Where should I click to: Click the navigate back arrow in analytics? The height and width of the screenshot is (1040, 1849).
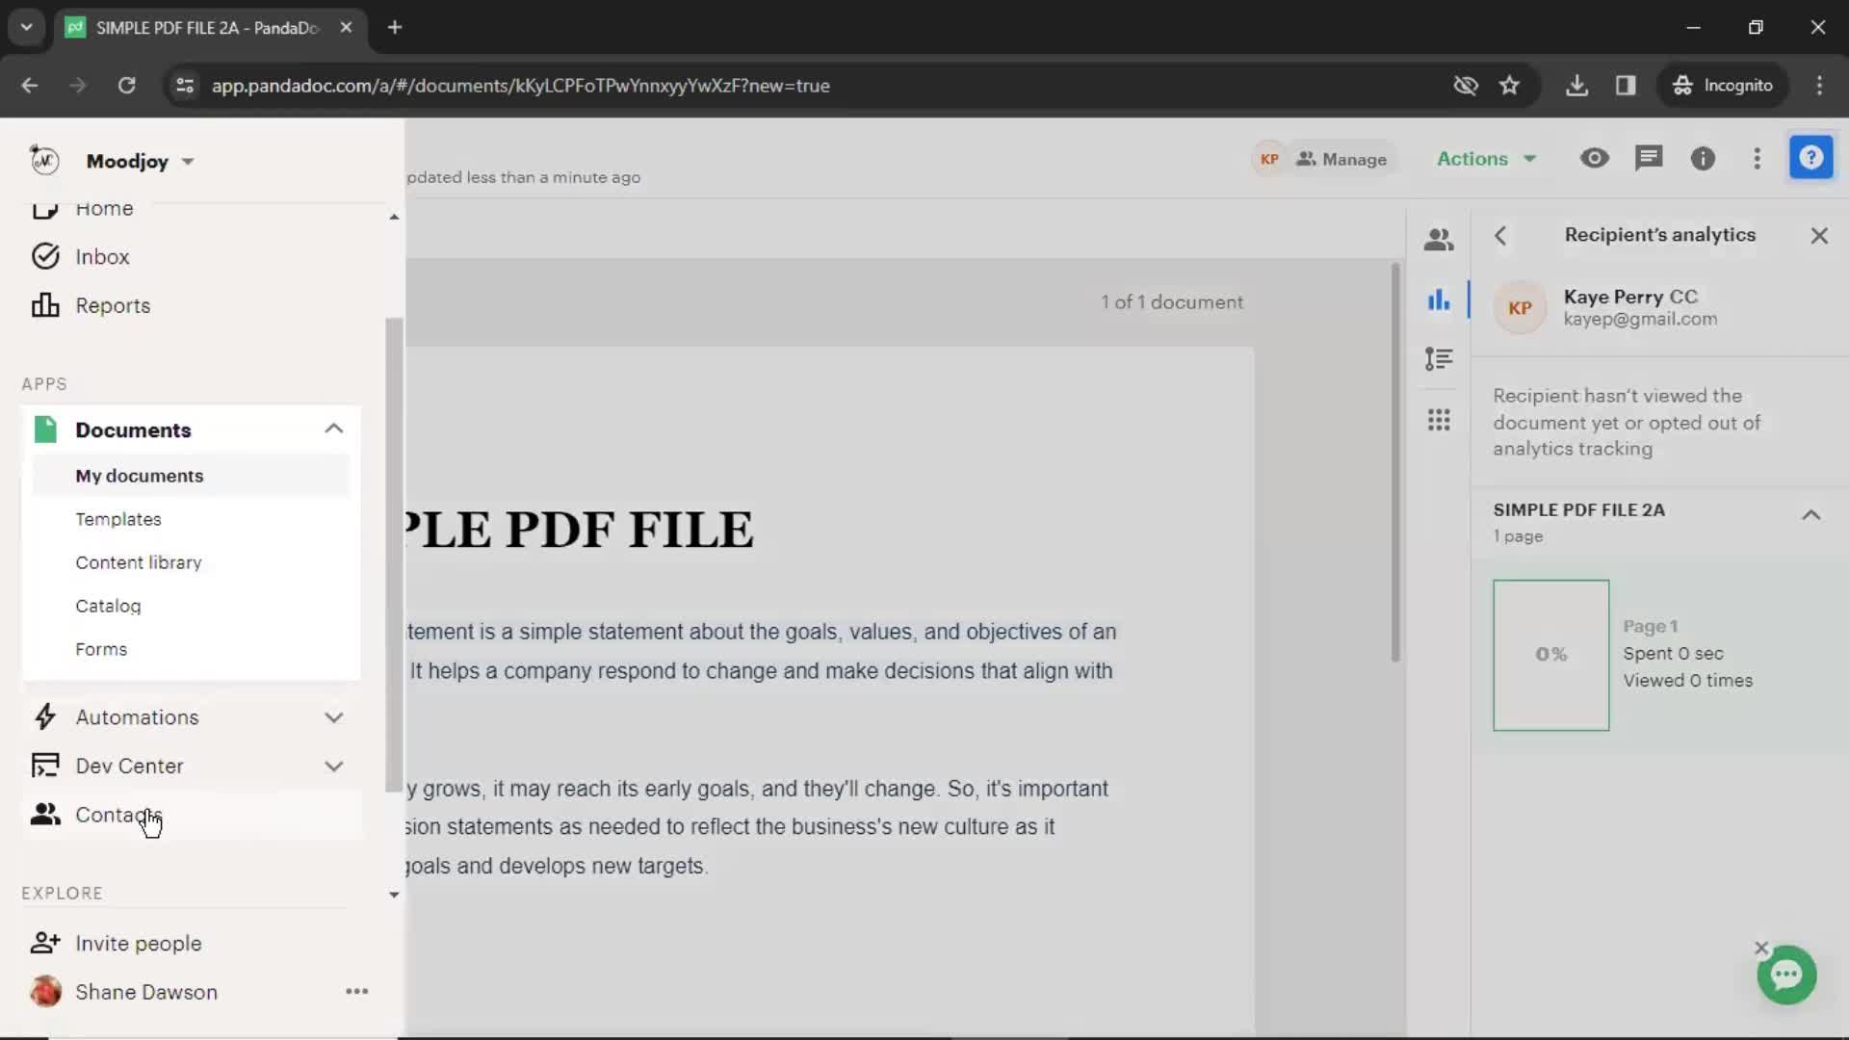1499,235
